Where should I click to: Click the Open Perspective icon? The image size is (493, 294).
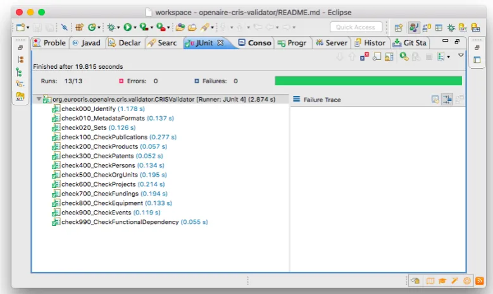(x=398, y=28)
